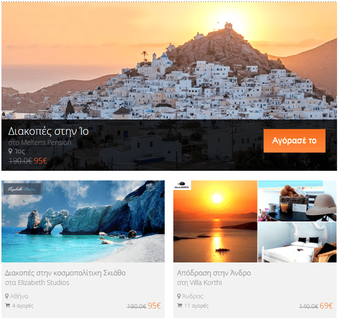This screenshot has height=320, width=338.
Task: Click the location pin icon beside Άνδρος
Action: [179, 296]
